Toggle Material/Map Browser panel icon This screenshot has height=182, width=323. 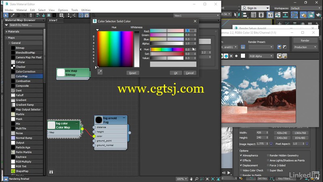click(81, 15)
